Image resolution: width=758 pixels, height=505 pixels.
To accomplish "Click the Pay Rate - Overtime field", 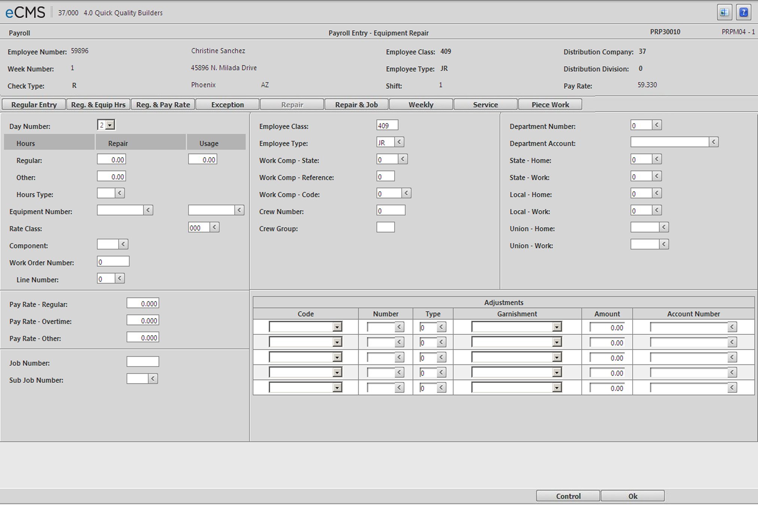I will click(x=143, y=320).
